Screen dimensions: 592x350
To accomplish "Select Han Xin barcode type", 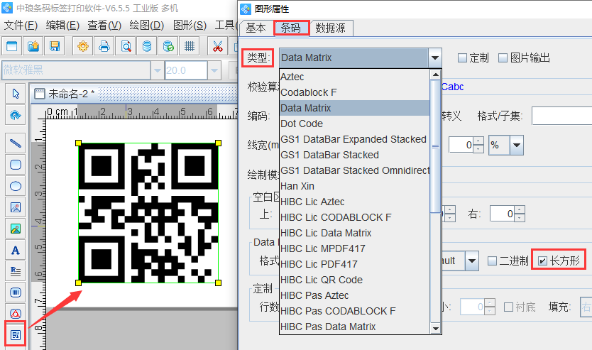I will coord(298,186).
